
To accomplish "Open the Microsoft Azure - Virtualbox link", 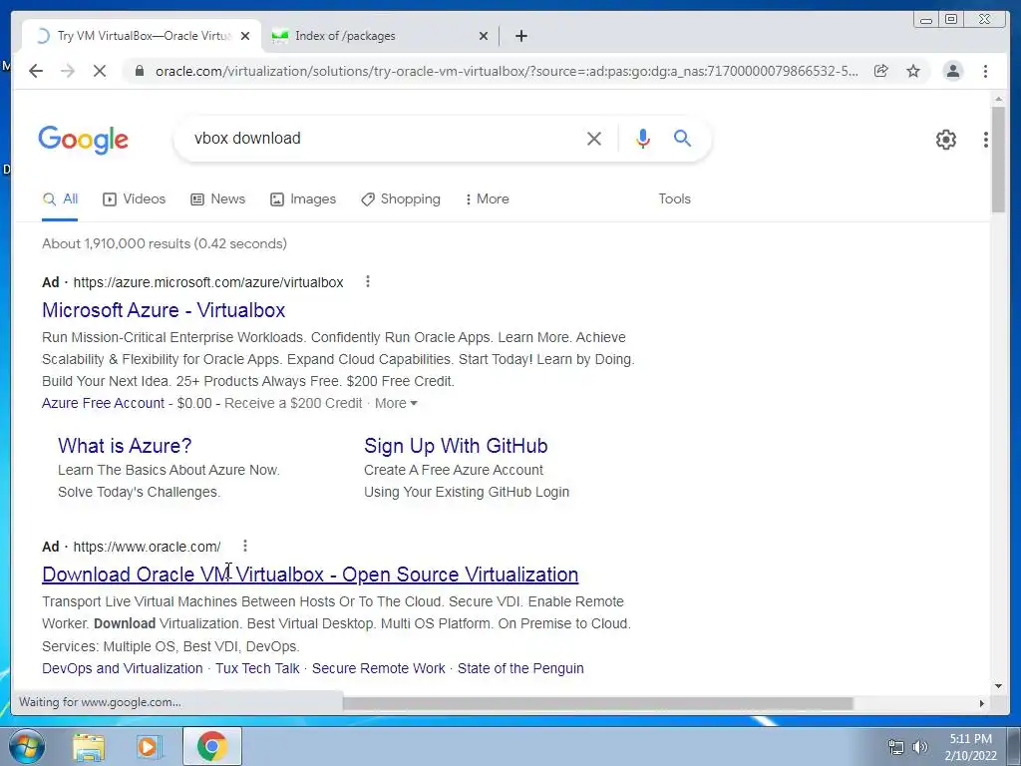I will (164, 310).
